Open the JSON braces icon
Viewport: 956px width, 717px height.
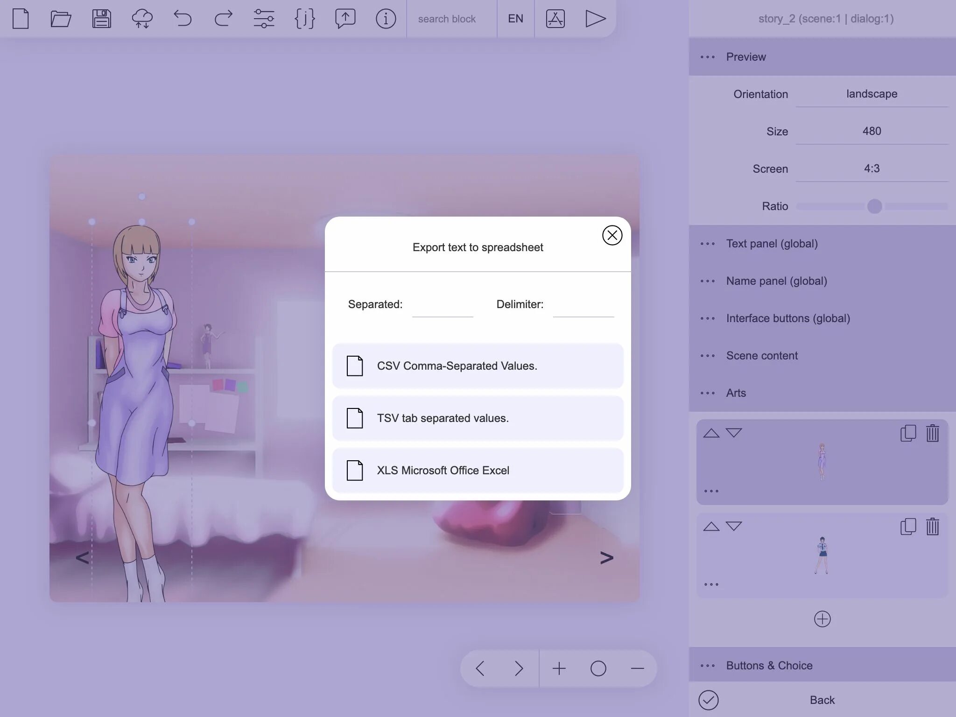(x=304, y=19)
